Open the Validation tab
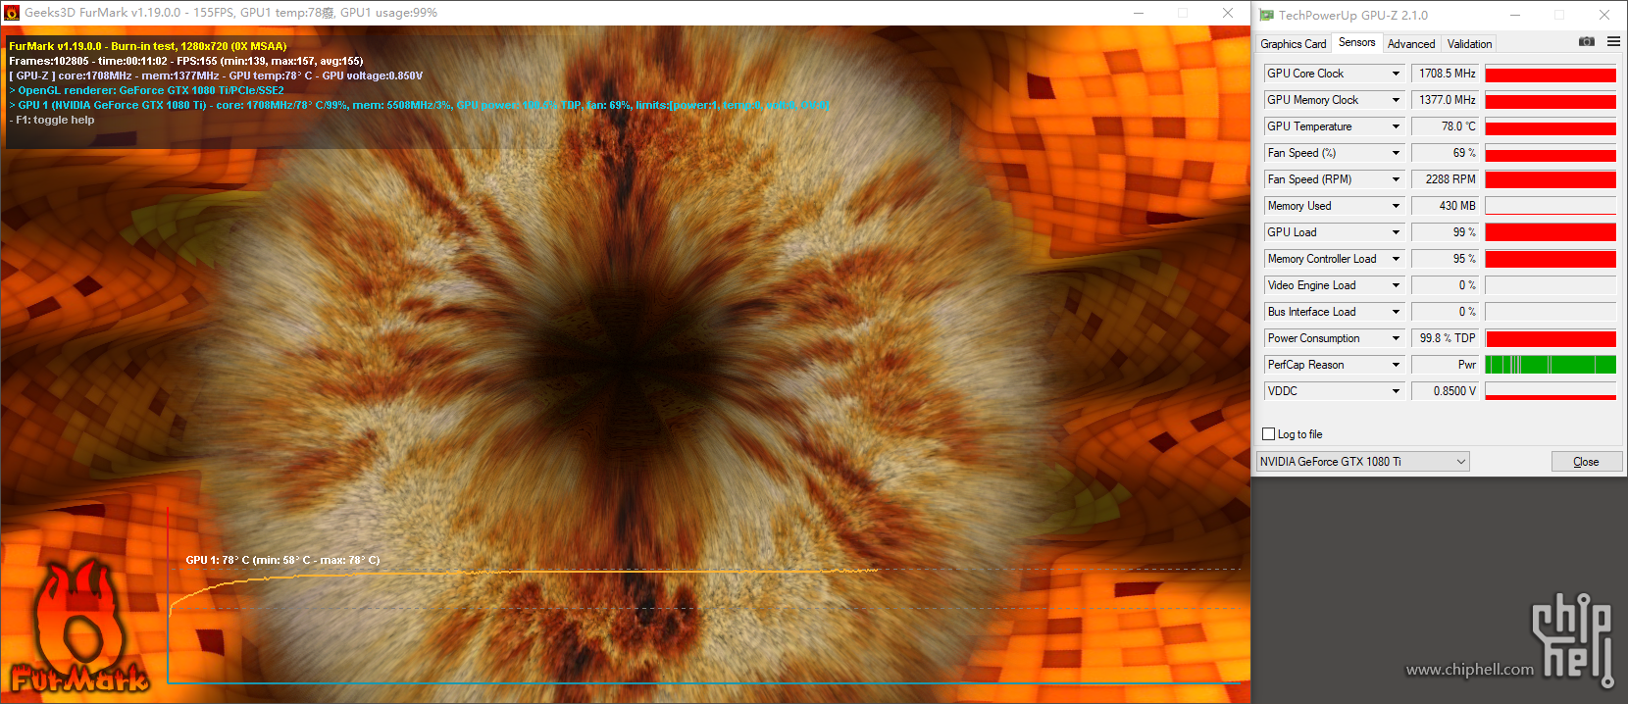 pos(1469,44)
